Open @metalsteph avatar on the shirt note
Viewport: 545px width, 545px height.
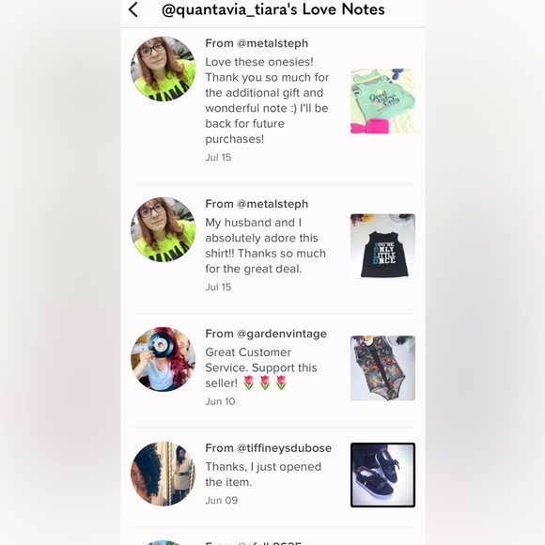[x=163, y=229]
